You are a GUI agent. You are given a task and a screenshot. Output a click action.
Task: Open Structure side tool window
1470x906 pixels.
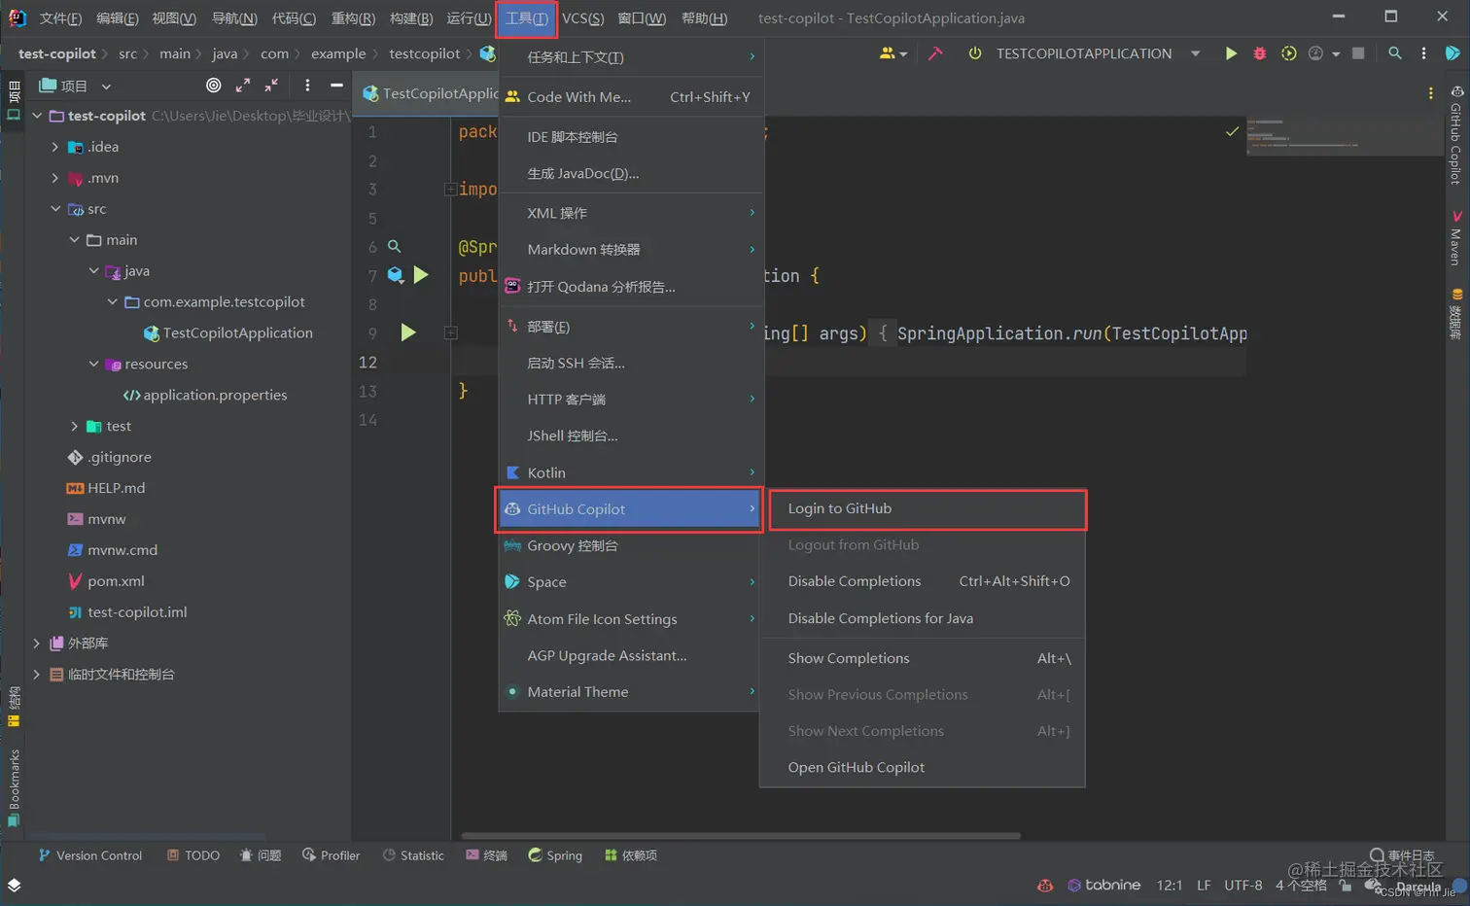14,707
